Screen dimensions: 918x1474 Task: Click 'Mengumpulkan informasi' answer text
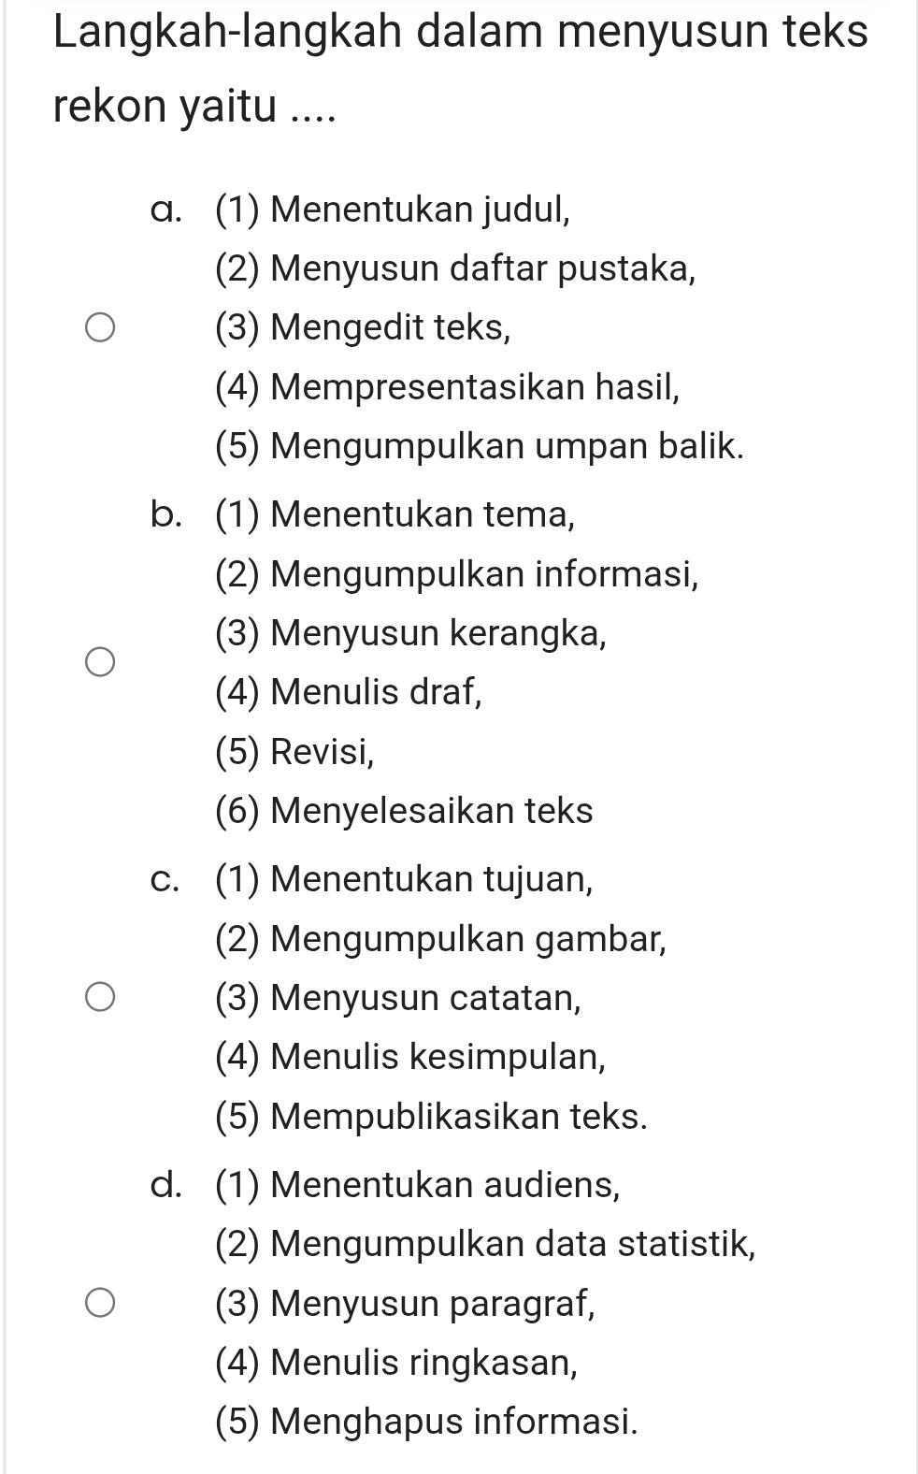pos(456,573)
